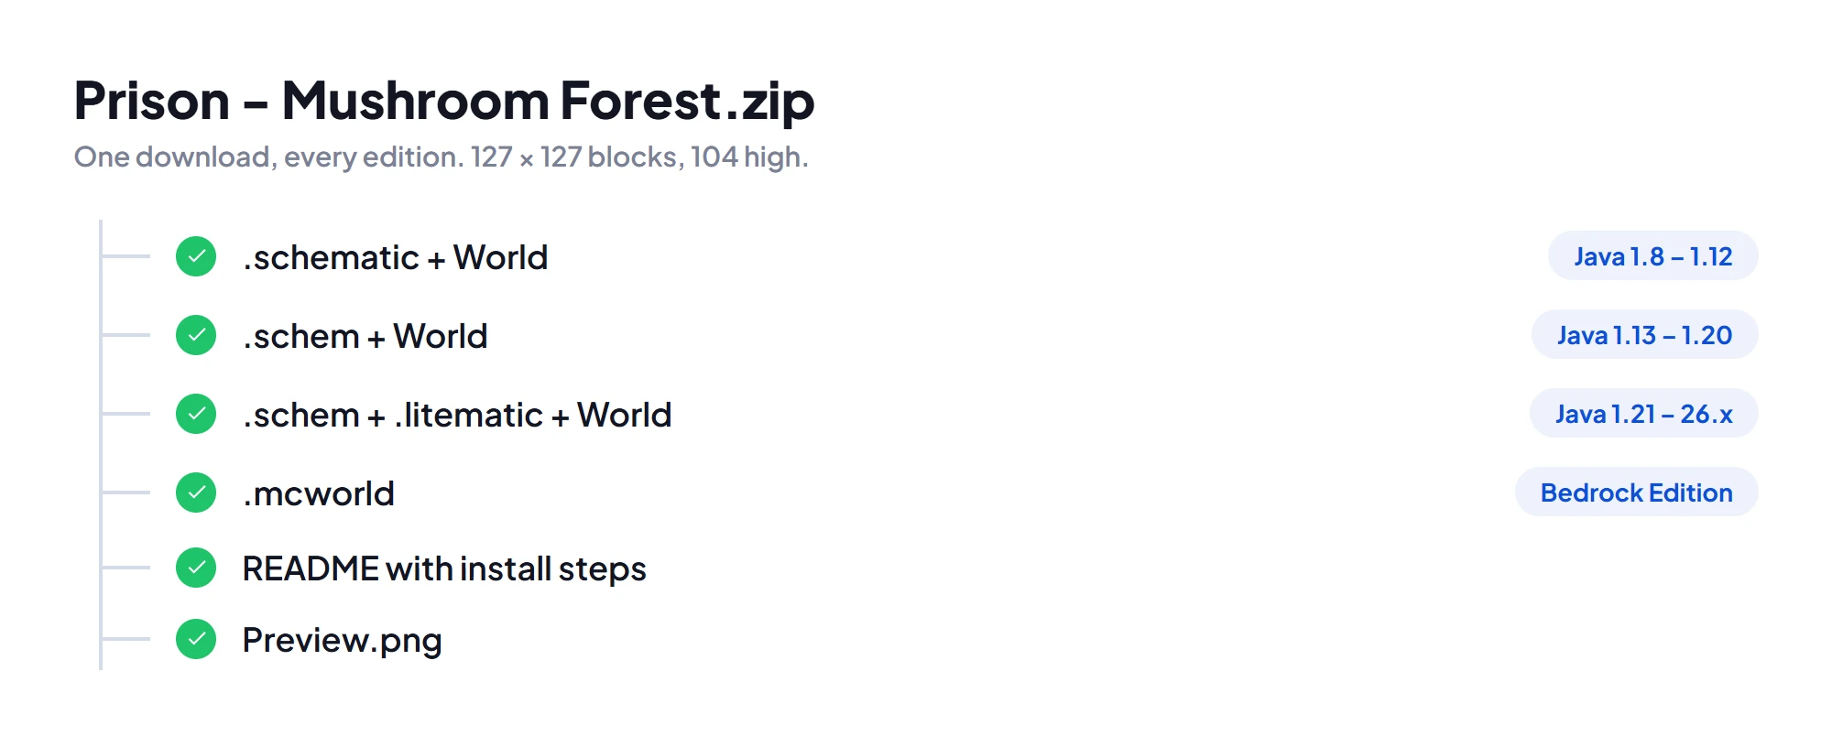This screenshot has width=1832, height=736.
Task: Click the Bedrock Edition badge
Action: pyautogui.click(x=1636, y=492)
